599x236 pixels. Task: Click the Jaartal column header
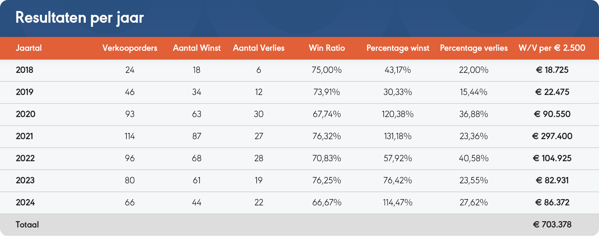[x=29, y=48]
